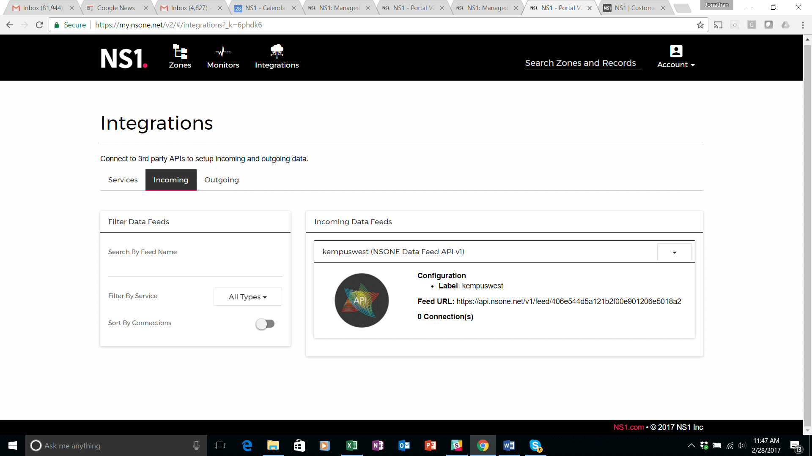Open the Monitors navigation icon

223,52
